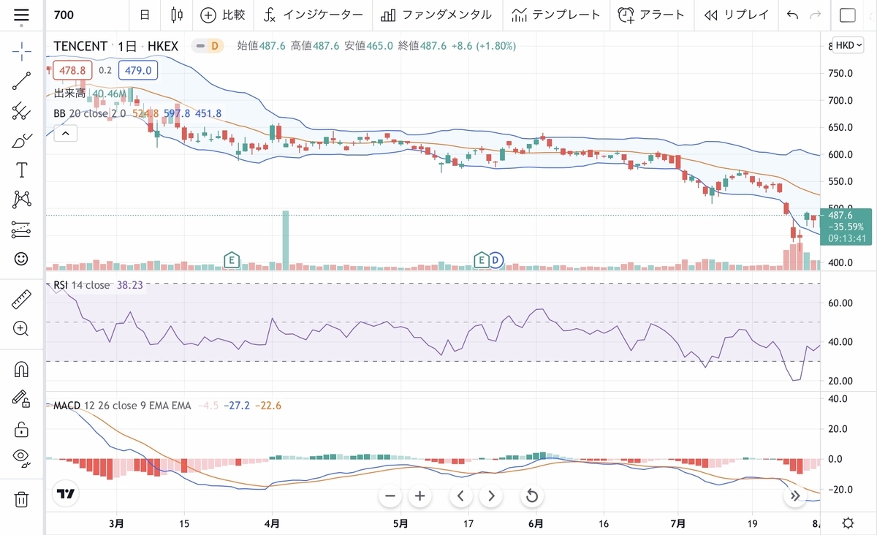Viewport: 877px width, 535px height.
Task: Click the アラート alert button
Action: 651,15
